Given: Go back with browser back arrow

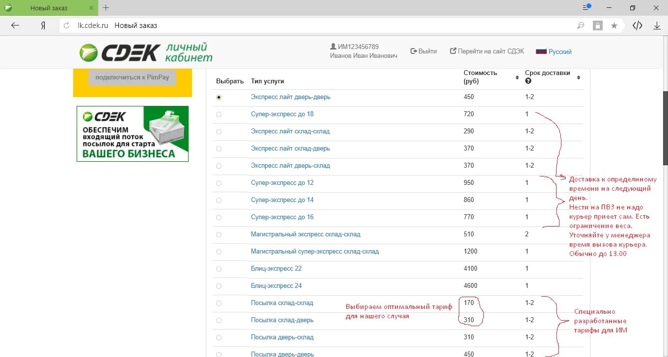Looking at the screenshot, I should coord(15,25).
